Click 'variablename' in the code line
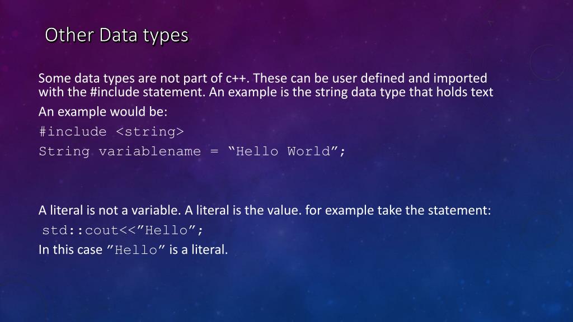Image resolution: width=573 pixels, height=322 pixels. (150, 151)
